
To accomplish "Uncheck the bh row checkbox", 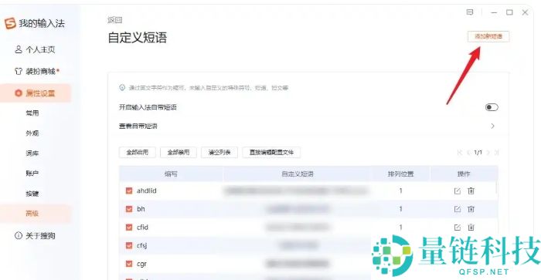I will point(129,209).
